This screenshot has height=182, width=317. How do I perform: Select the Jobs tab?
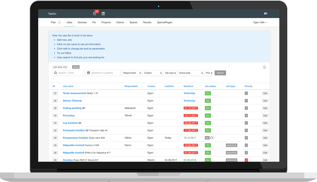69,22
